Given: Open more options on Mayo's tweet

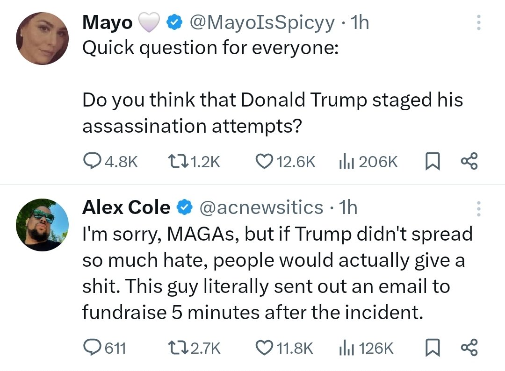Looking at the screenshot, I should (x=478, y=22).
